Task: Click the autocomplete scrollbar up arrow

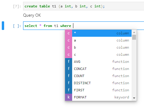Action: [x=134, y=32]
